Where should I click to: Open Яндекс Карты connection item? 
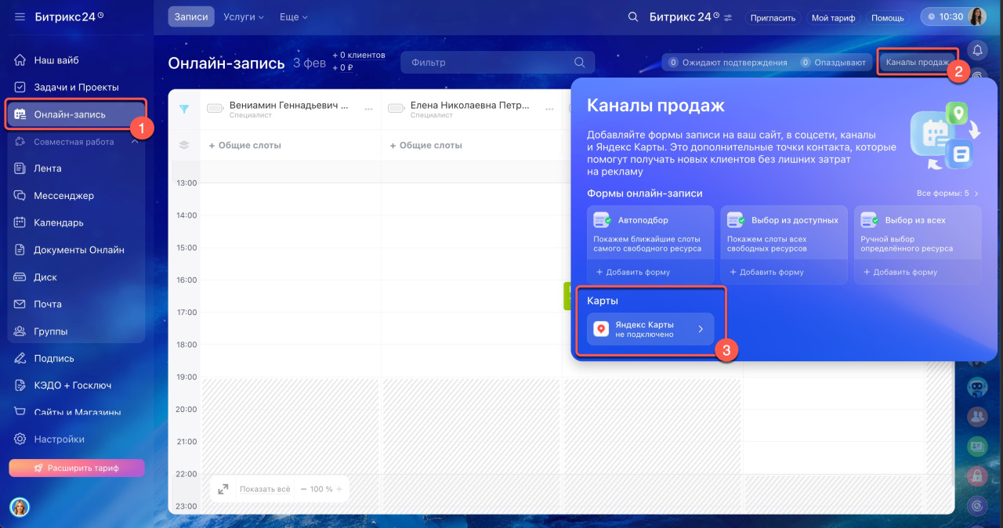(x=650, y=329)
